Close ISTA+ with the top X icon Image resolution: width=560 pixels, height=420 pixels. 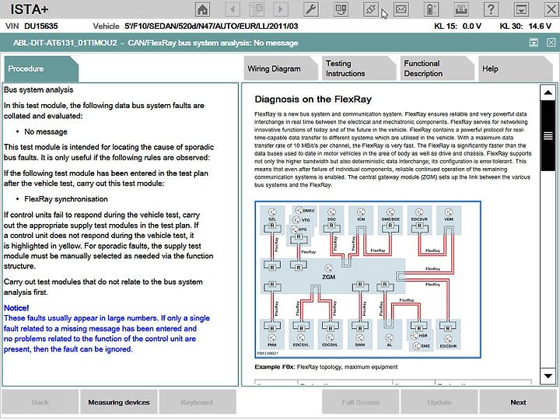pyautogui.click(x=551, y=9)
